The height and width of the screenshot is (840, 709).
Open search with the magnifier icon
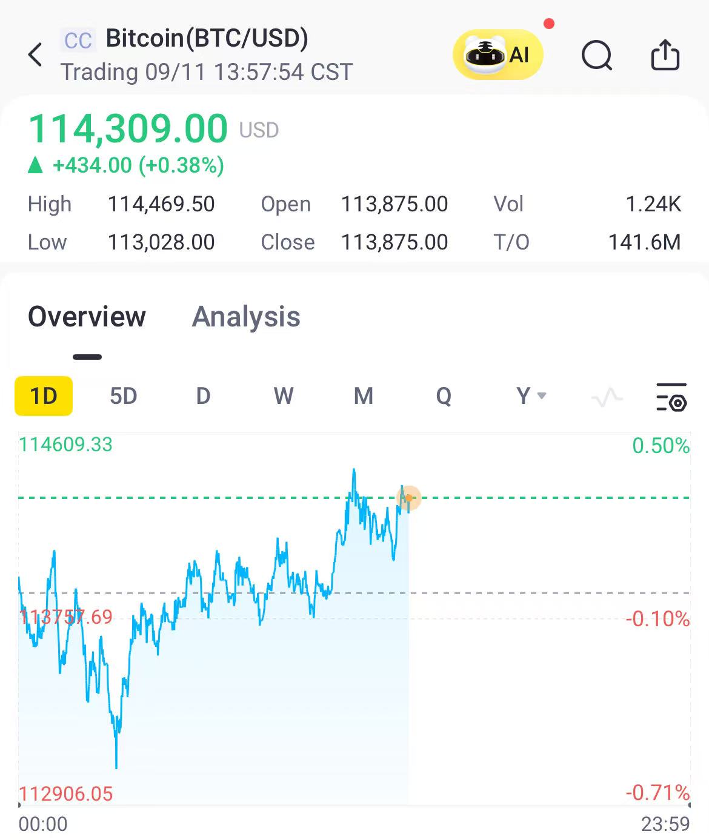pyautogui.click(x=597, y=56)
